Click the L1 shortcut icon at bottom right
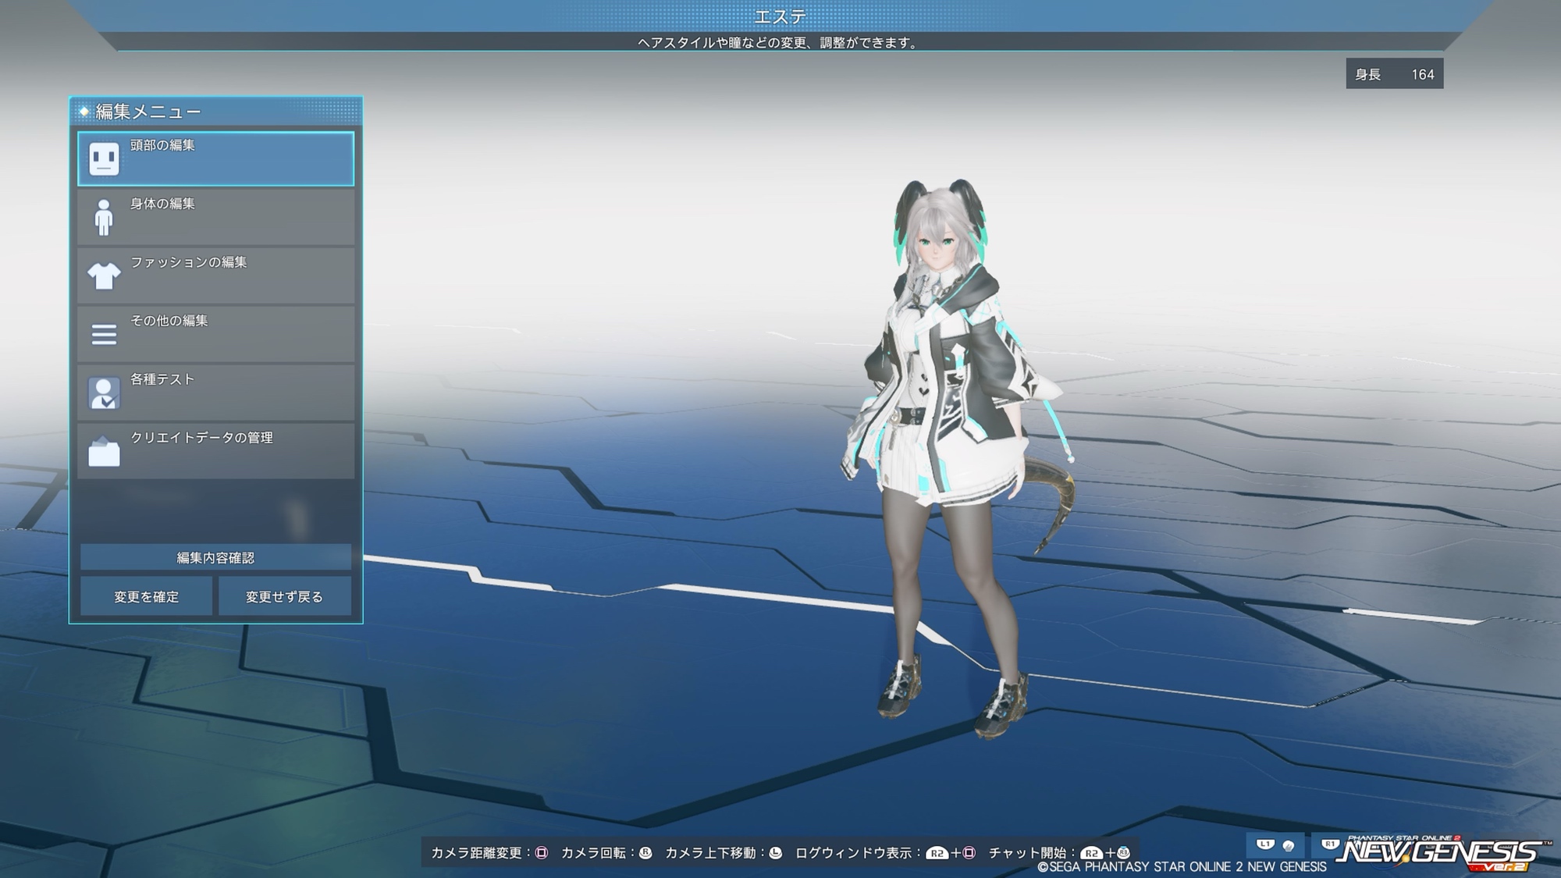The width and height of the screenshot is (1561, 878). click(x=1265, y=844)
